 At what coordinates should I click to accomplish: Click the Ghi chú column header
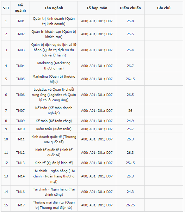[164, 8]
